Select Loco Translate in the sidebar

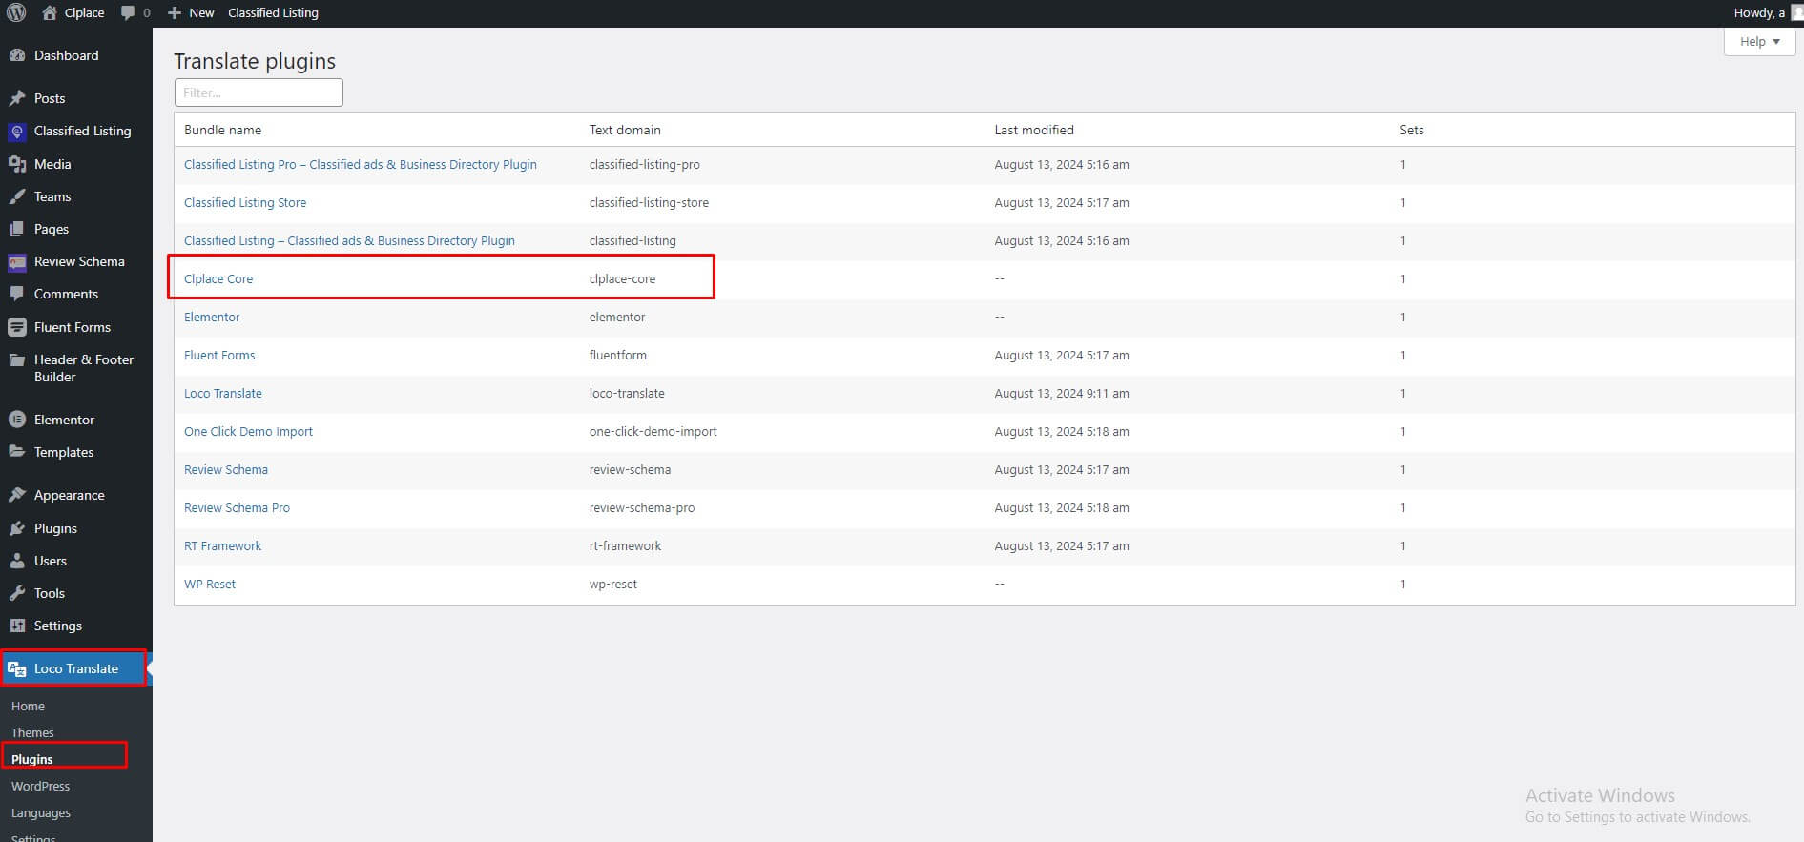pos(76,668)
